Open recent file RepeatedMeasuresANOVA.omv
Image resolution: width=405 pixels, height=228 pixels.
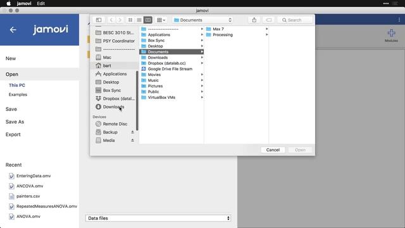coord(43,206)
